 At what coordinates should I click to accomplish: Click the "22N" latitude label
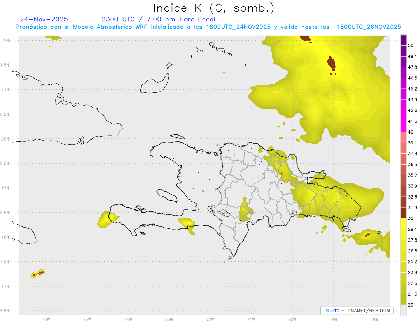point(6,40)
